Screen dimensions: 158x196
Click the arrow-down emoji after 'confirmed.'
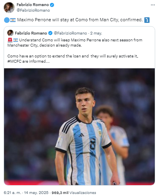[147, 20]
